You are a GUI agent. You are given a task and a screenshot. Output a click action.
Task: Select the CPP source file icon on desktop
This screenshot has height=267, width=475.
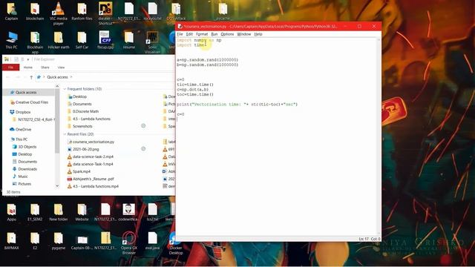(105, 40)
